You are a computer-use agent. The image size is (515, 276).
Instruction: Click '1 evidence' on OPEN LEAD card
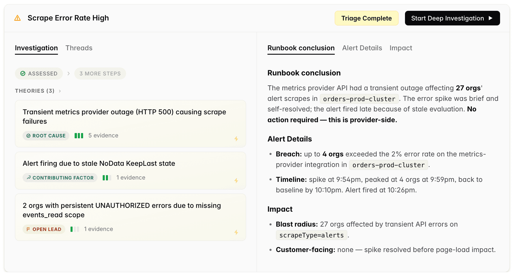pos(99,229)
